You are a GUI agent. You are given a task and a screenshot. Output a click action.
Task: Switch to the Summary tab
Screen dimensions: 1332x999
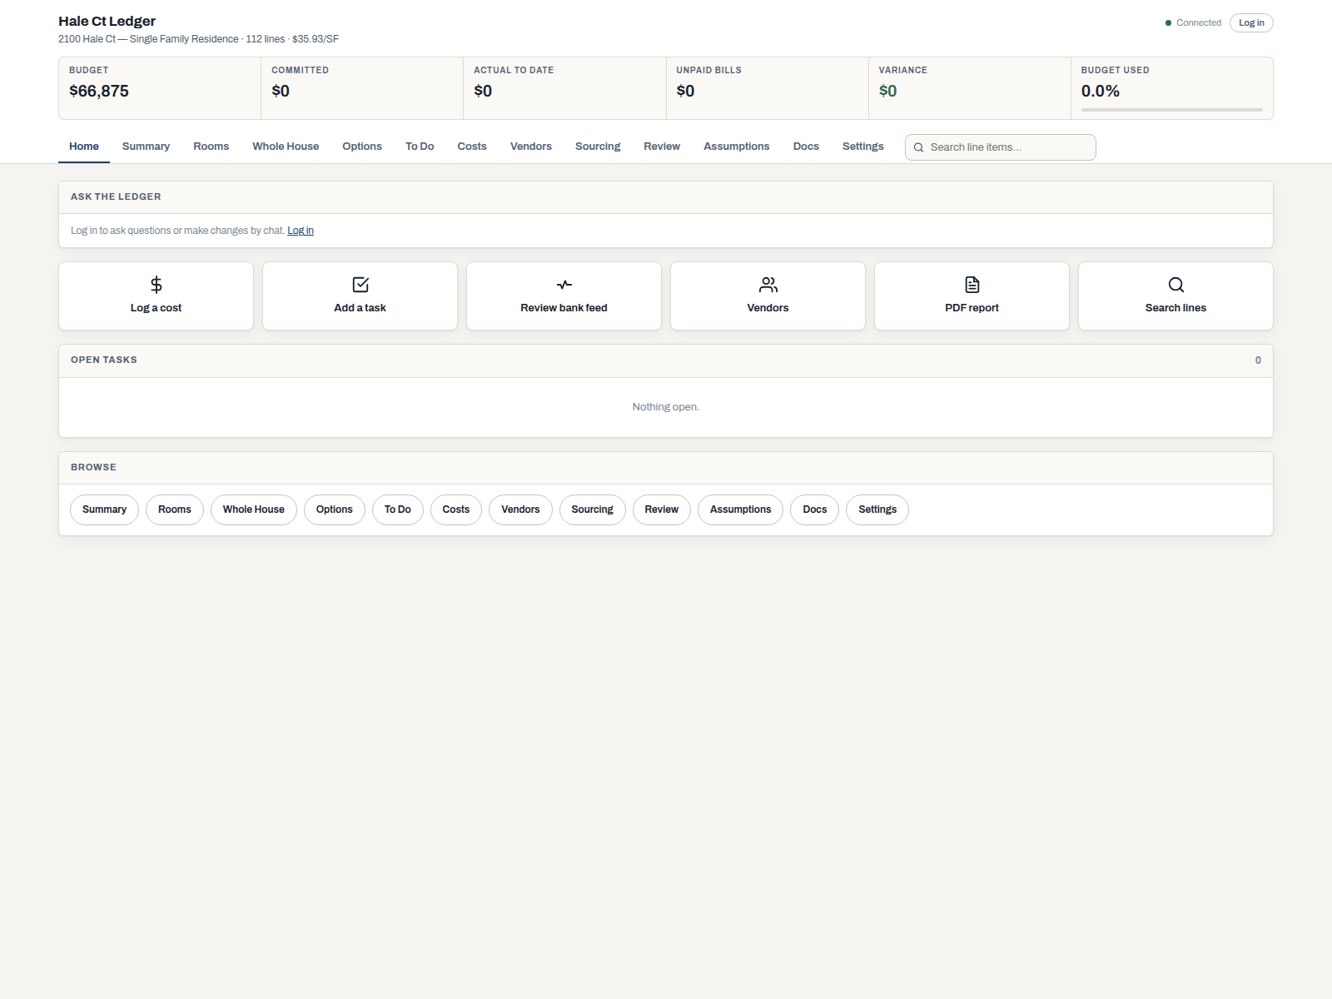[146, 147]
